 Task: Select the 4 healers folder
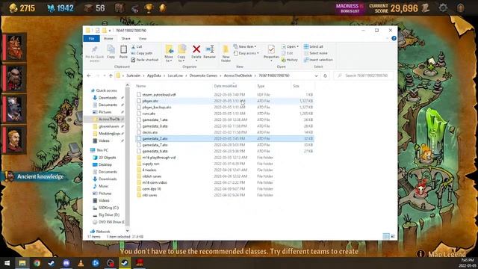(149, 170)
